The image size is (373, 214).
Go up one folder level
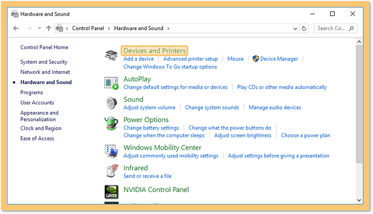49,29
